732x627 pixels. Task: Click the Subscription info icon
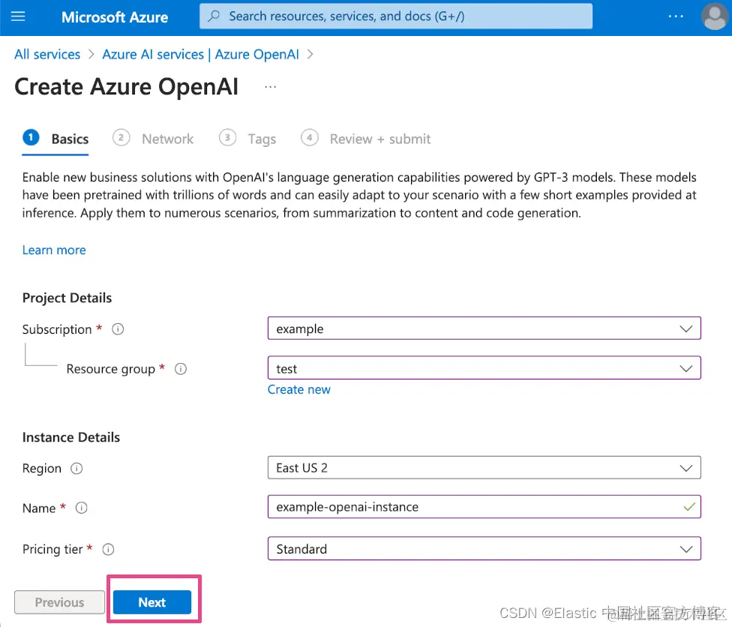point(117,328)
